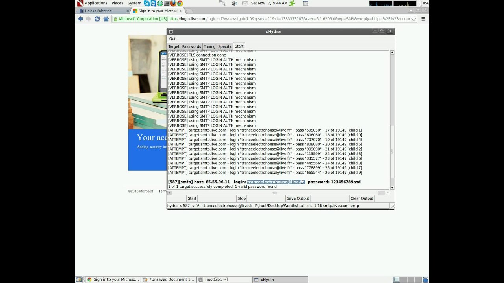Launch Chrome from the panel icon
Screen dimensions: 504x283
pos(180,3)
